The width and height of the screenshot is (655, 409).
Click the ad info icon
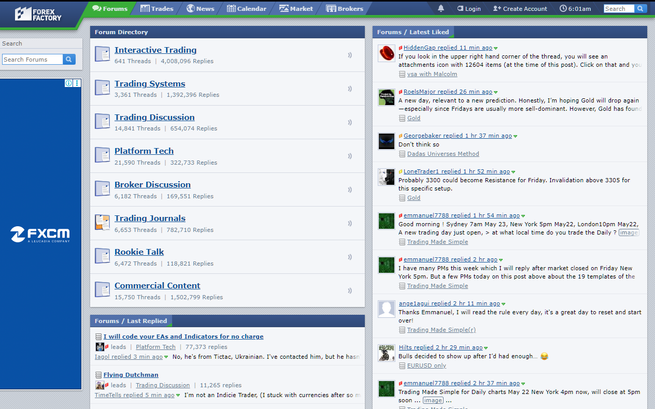point(68,83)
